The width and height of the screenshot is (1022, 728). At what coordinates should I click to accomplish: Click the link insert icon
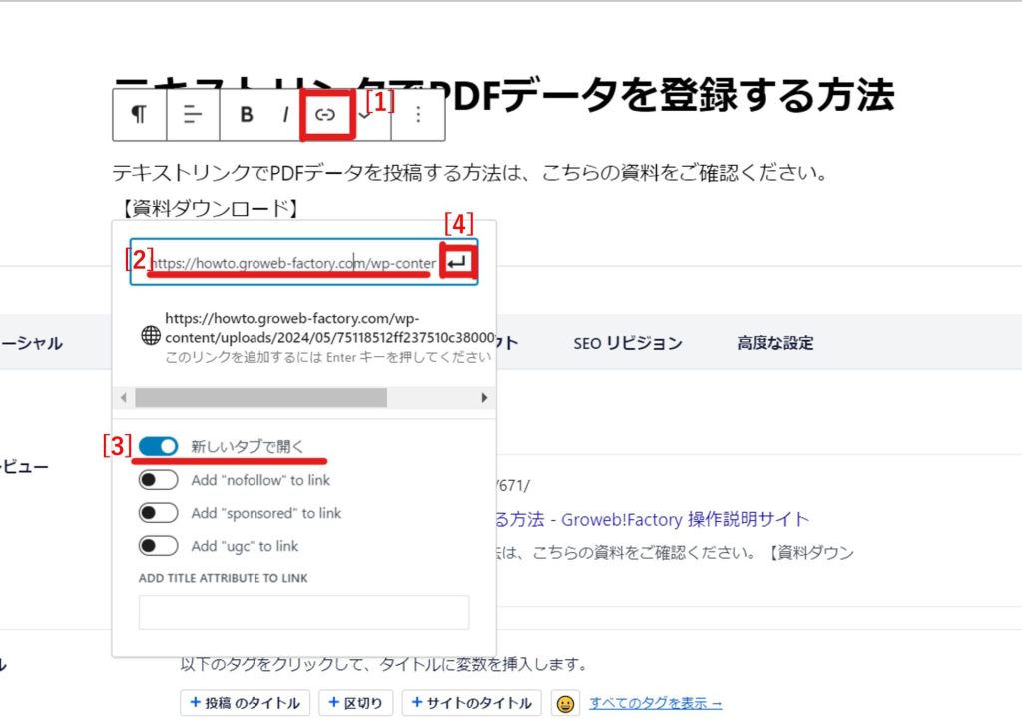[x=325, y=114]
